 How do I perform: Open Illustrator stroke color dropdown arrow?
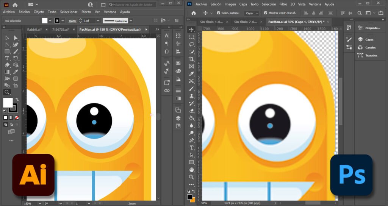pos(63,21)
